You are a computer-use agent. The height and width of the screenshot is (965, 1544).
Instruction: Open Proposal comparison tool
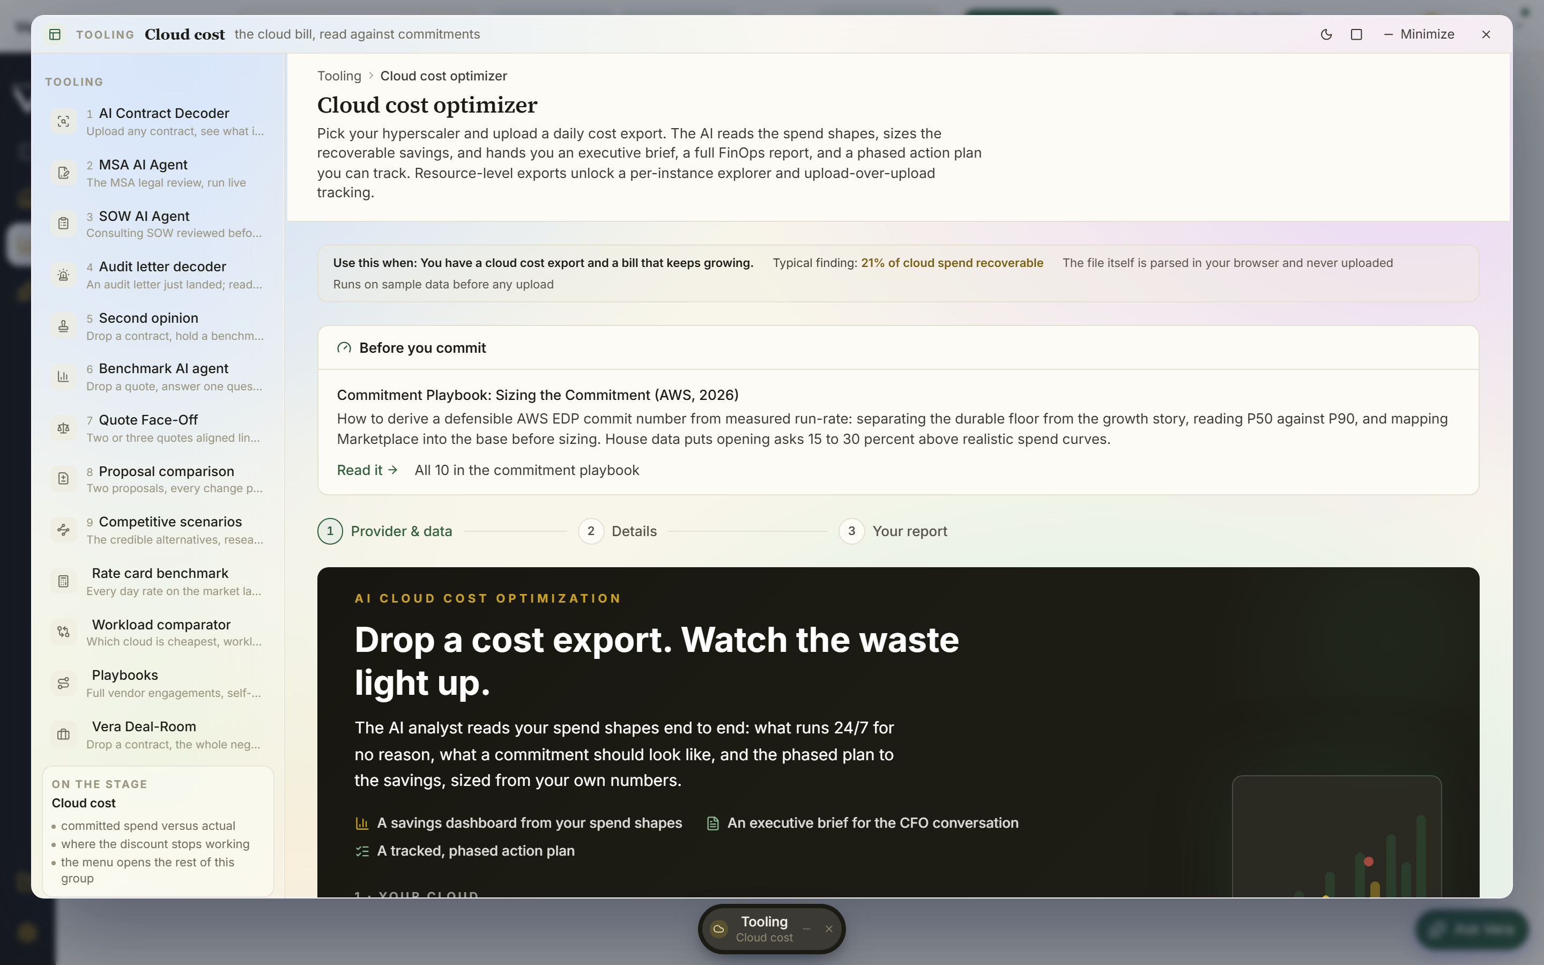pos(158,479)
